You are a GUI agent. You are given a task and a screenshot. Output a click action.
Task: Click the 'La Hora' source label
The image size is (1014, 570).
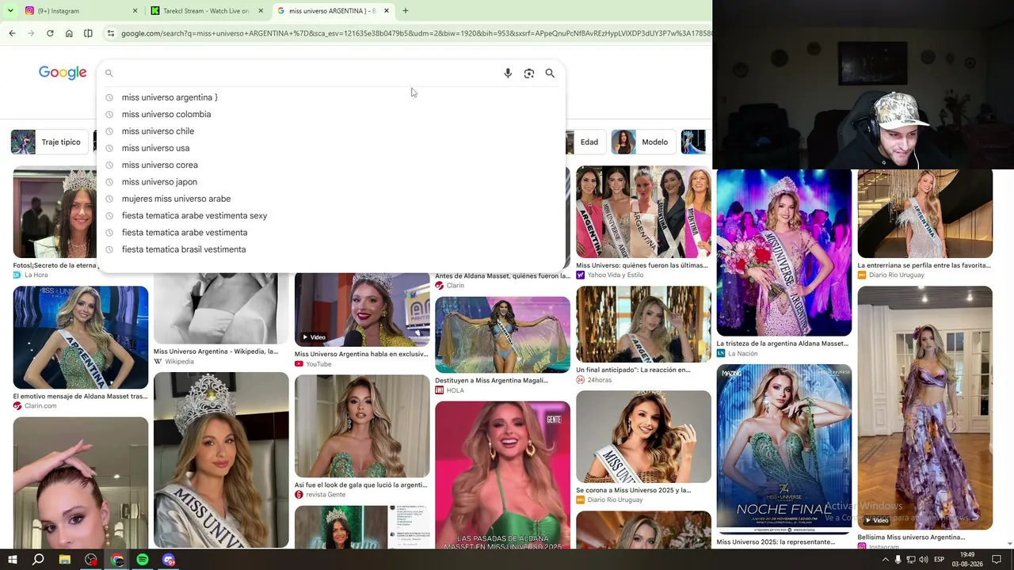[36, 275]
